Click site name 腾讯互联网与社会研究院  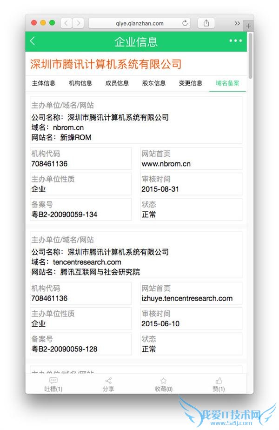pos(100,272)
